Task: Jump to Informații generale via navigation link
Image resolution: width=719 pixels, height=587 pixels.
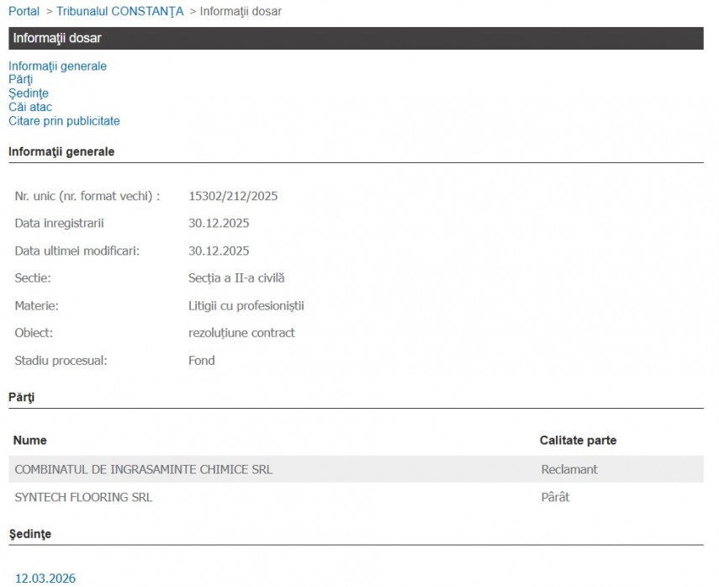Action: tap(57, 66)
